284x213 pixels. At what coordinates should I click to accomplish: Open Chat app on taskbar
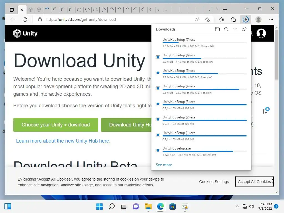pyautogui.click(x=136, y=206)
